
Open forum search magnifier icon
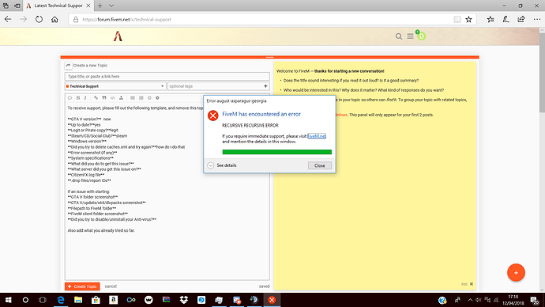pyautogui.click(x=399, y=36)
